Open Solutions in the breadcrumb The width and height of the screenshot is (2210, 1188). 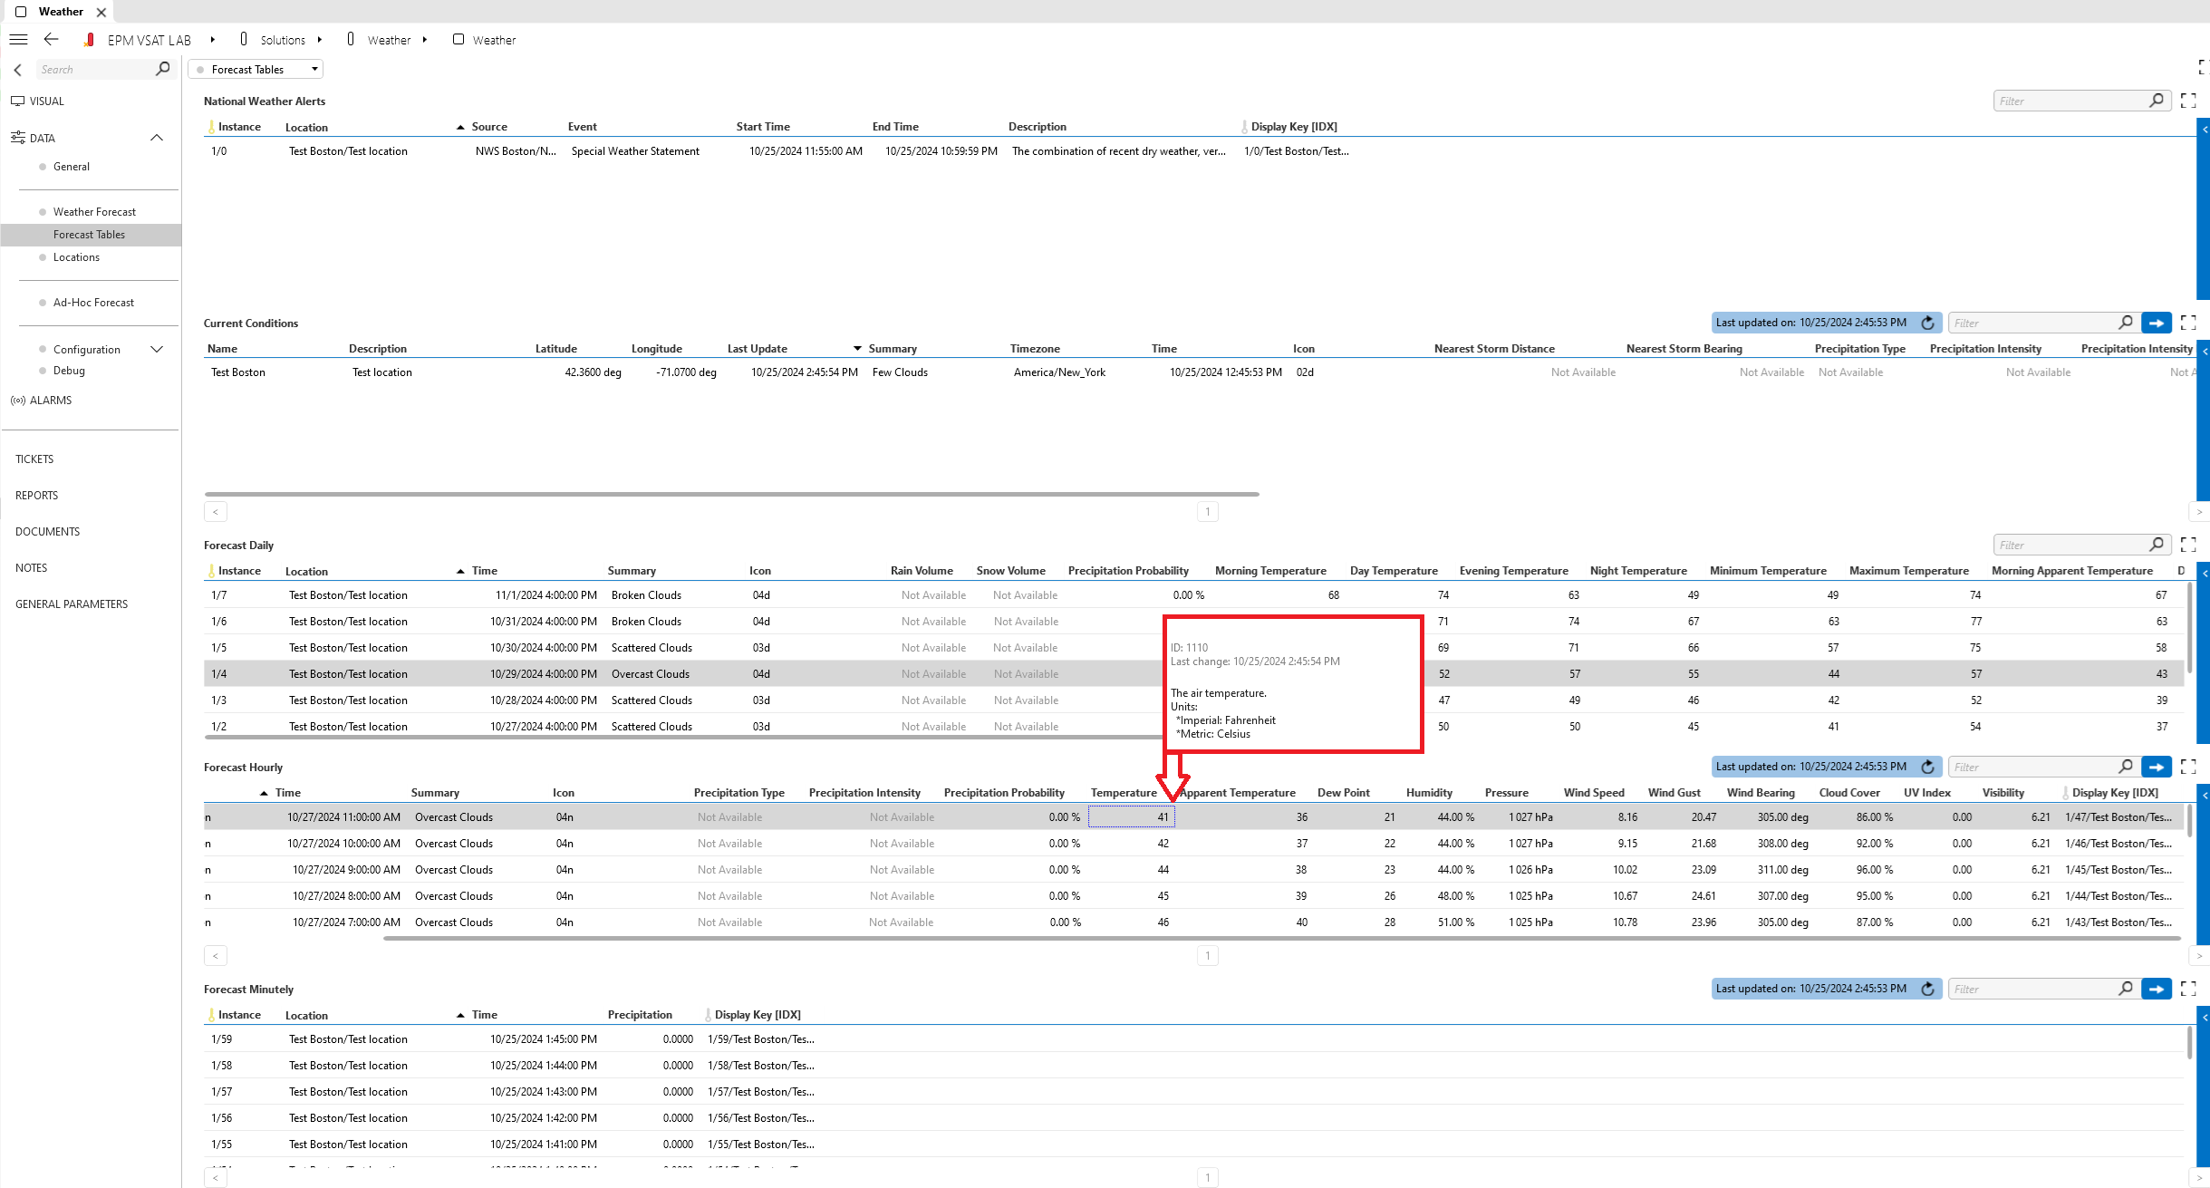283,40
